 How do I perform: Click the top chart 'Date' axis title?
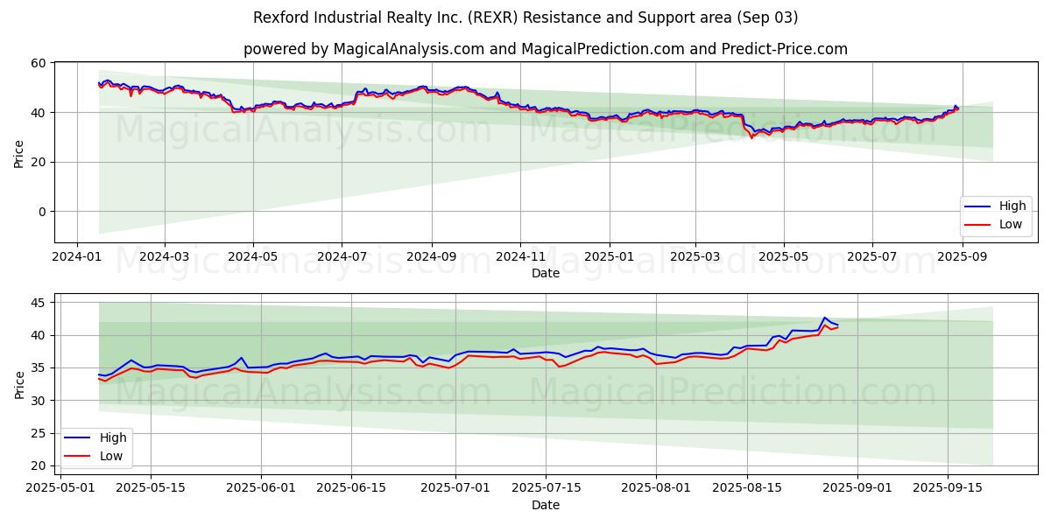point(546,274)
